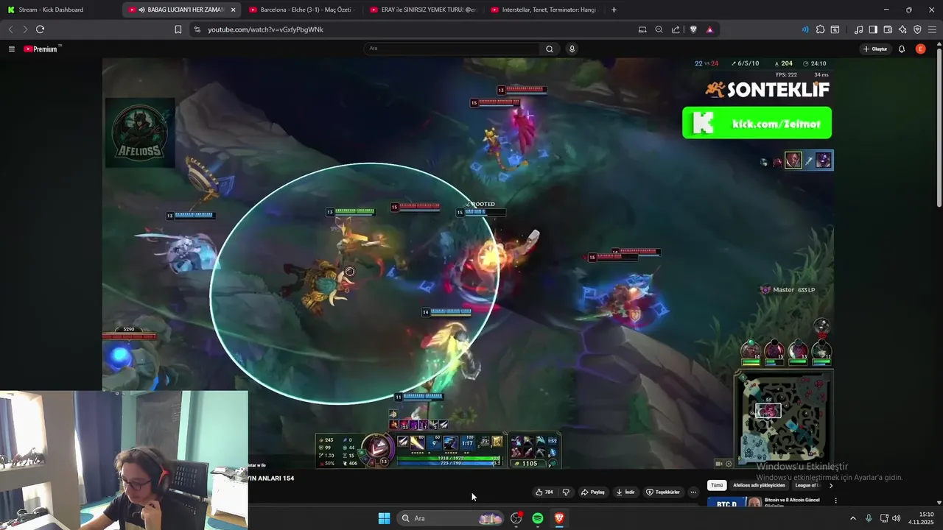This screenshot has width=943, height=530.
Task: Open Brave browser taskbar icon
Action: (559, 518)
